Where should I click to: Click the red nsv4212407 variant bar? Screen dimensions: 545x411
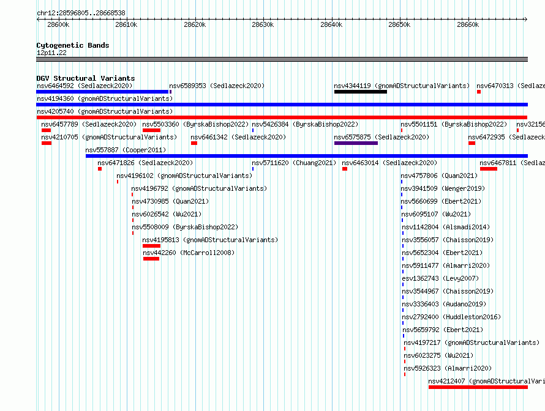(x=478, y=387)
